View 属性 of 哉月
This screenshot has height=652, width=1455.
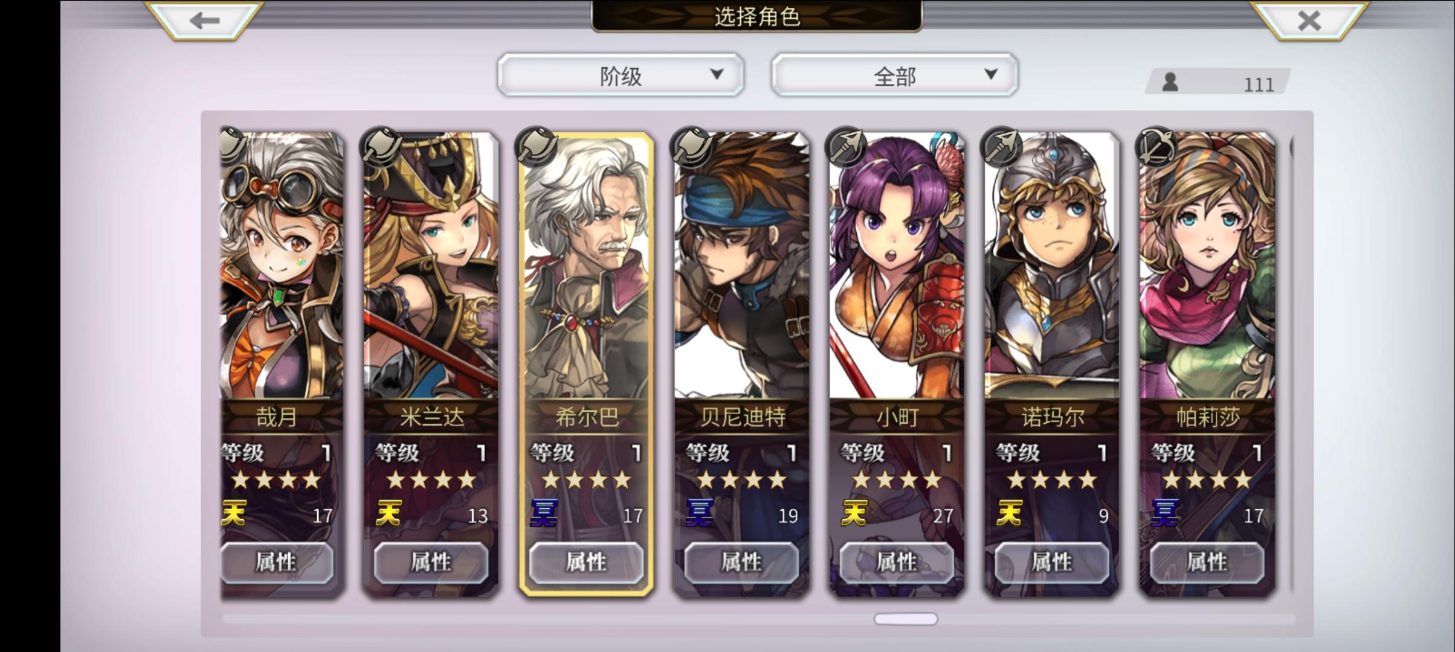pyautogui.click(x=277, y=563)
